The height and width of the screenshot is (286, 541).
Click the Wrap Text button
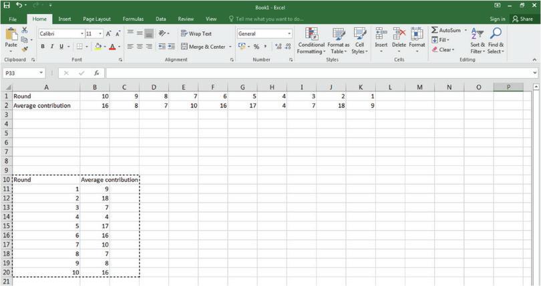[x=196, y=33]
